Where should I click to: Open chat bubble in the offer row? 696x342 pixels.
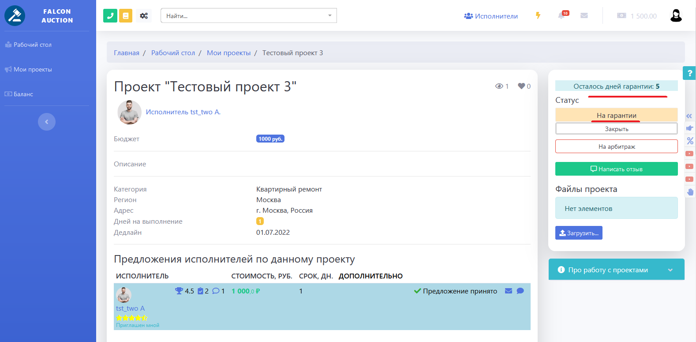[520, 291]
